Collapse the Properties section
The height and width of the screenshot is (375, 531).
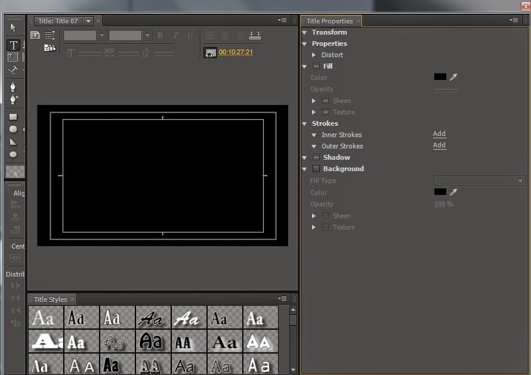click(x=304, y=44)
